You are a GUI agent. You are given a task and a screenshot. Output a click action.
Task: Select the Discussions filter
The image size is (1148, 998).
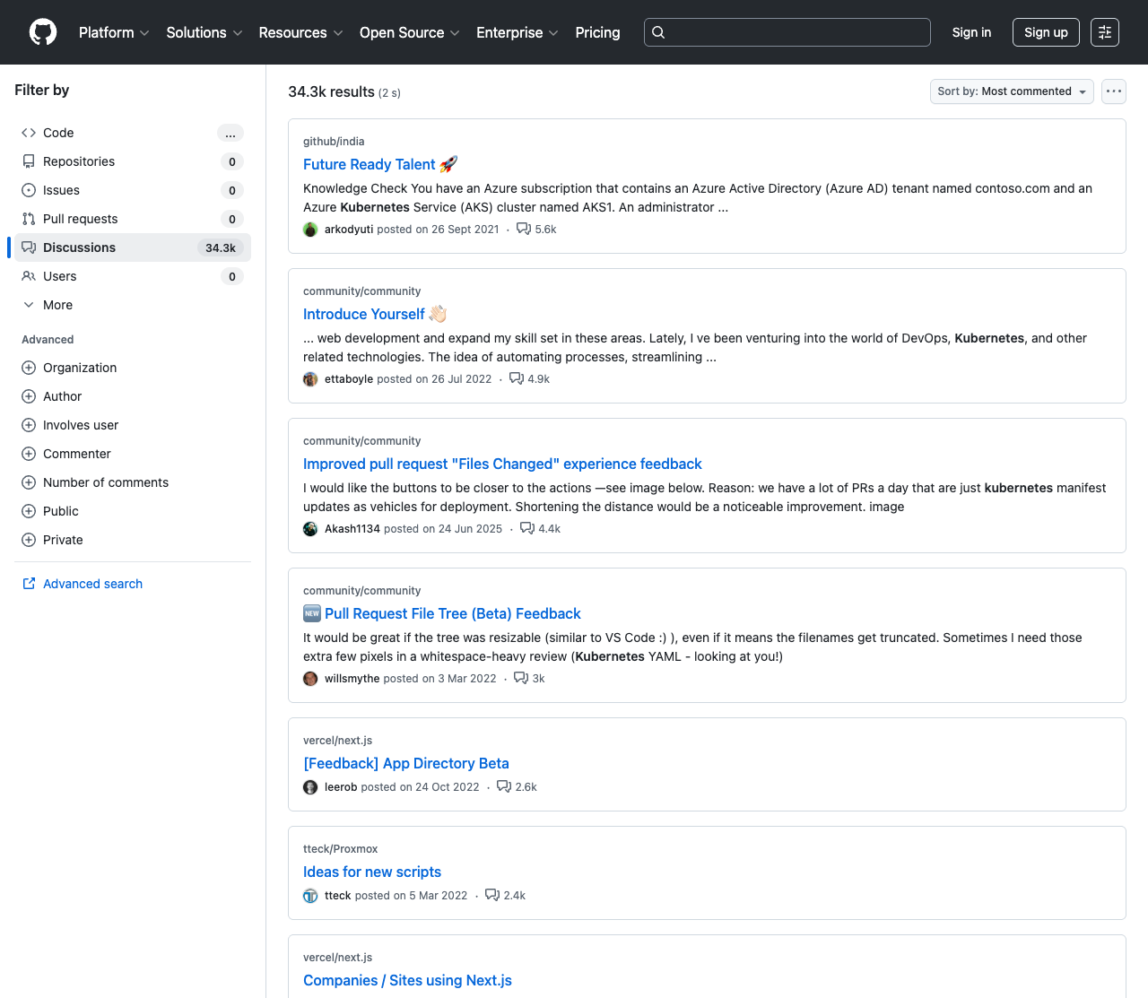pyautogui.click(x=133, y=247)
